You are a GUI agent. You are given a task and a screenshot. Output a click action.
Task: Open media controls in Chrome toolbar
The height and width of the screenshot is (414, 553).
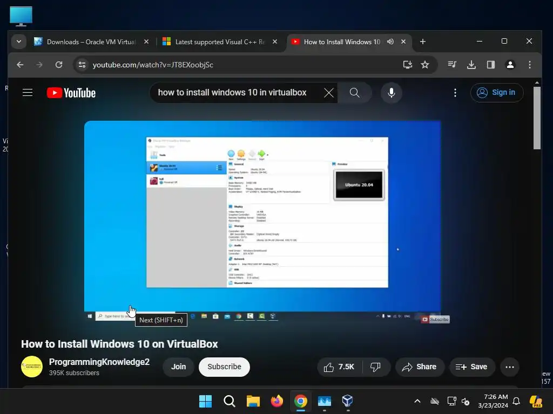tap(452, 65)
